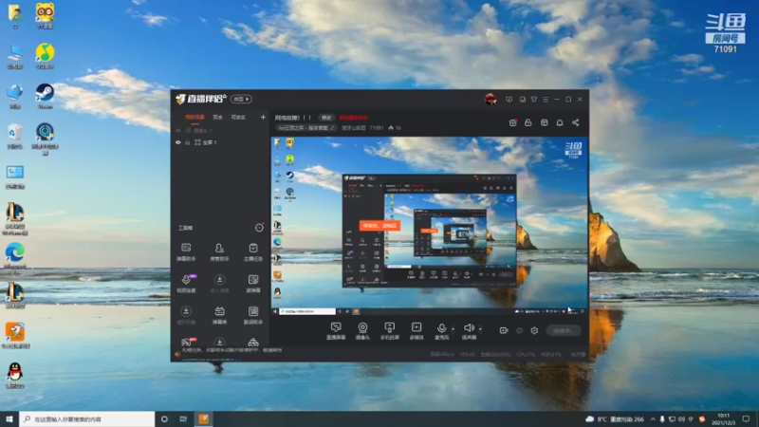The image size is (759, 427).
Task: Add a 直播屏幕 screen capture source
Action: point(336,331)
